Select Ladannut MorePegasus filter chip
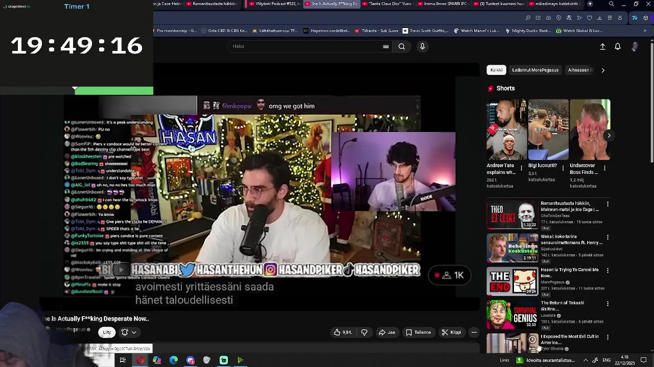This screenshot has width=654, height=367. pyautogui.click(x=535, y=70)
